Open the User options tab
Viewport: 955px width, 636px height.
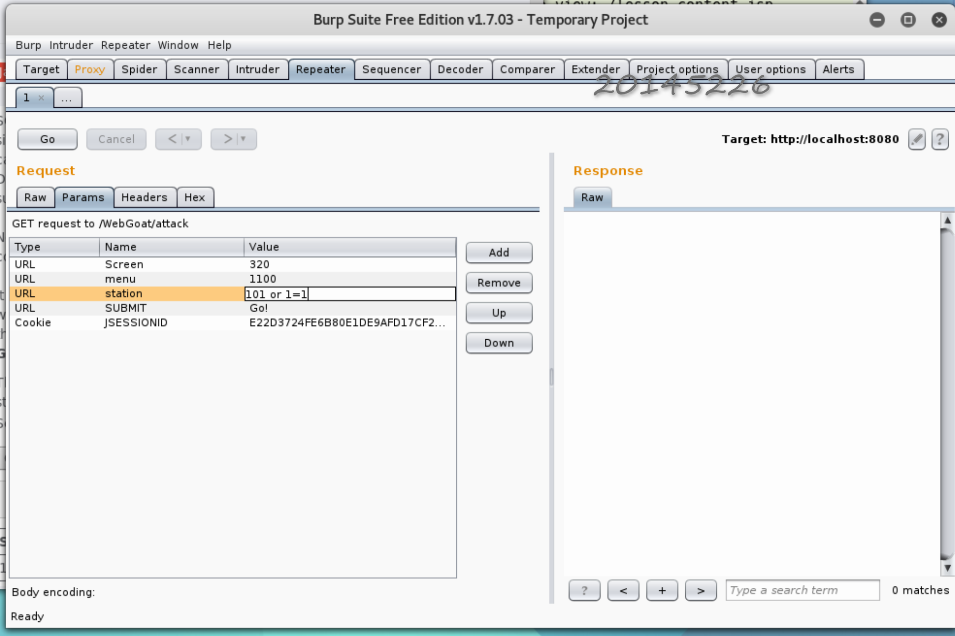[771, 69]
